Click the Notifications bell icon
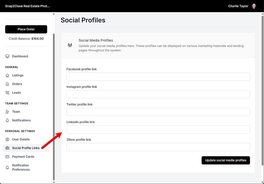This screenshot has height=184, width=264. pyautogui.click(x=7, y=120)
